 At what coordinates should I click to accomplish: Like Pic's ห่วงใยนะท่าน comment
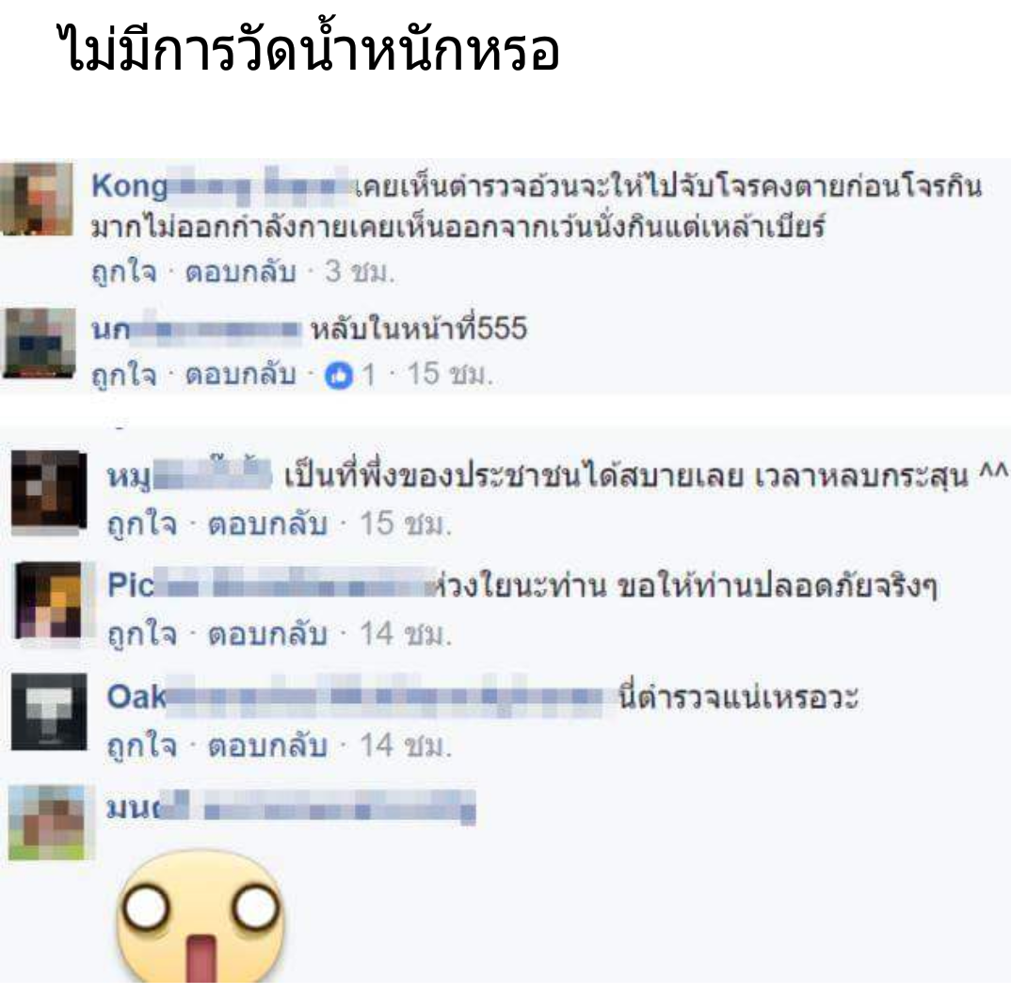pyautogui.click(x=142, y=634)
